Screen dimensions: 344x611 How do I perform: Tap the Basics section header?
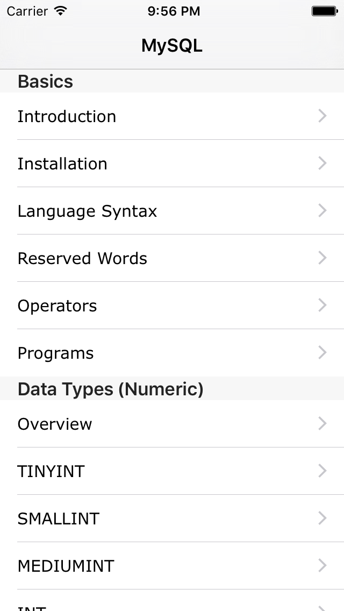pos(45,81)
